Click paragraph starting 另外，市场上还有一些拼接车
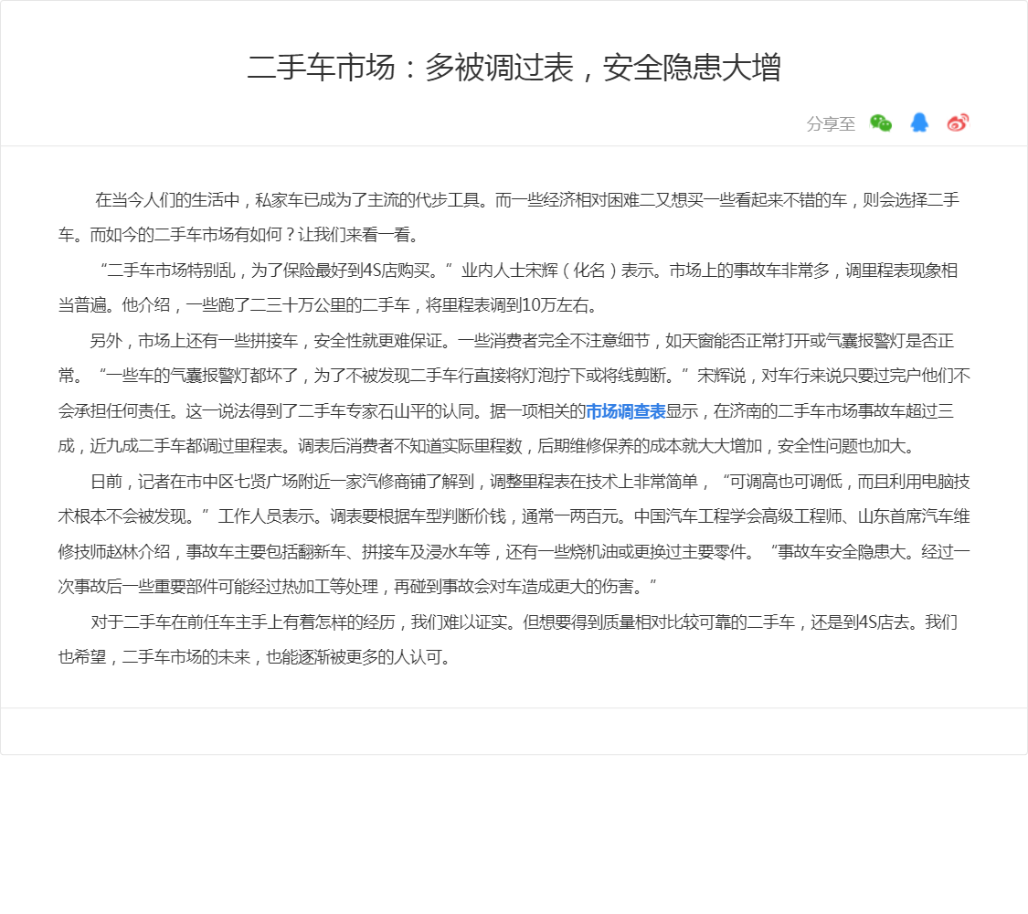 point(514,393)
